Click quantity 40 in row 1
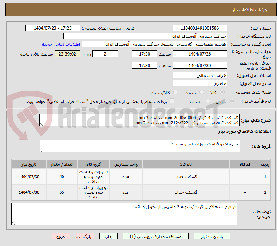Image resolution: width=277 pixels, height=246 pixels. (62, 177)
